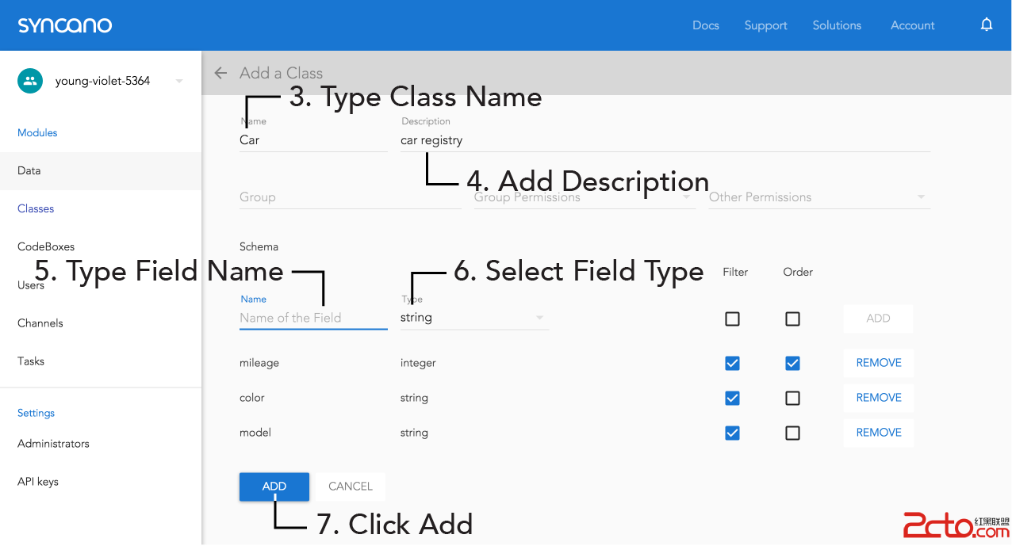This screenshot has height=546, width=1012.
Task: Uncheck the Order checkbox for mileage
Action: coord(792,363)
